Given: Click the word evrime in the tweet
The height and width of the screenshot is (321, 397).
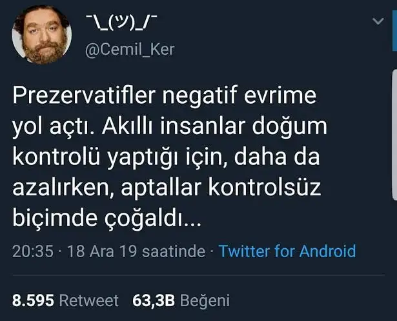Looking at the screenshot, I should click(x=280, y=95).
